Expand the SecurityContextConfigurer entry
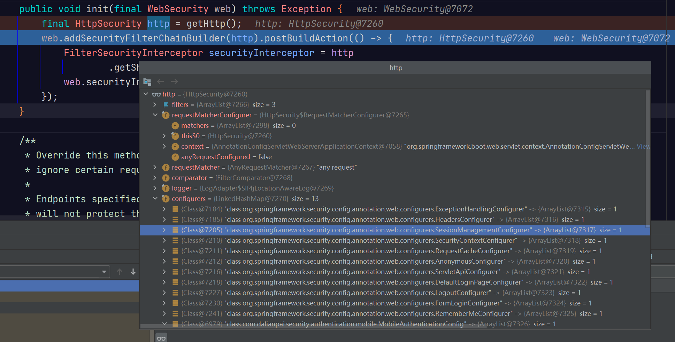 (x=164, y=240)
